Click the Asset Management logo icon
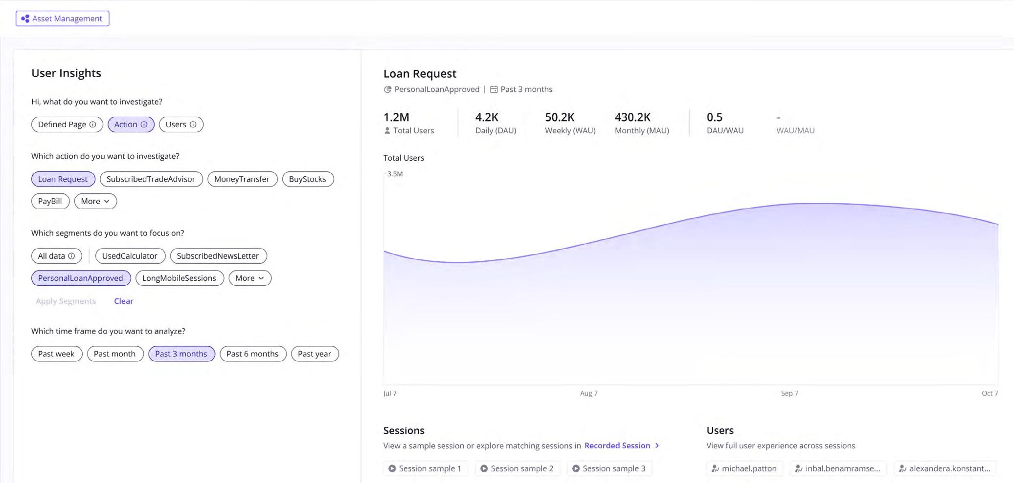Screen dimensions: 1014x483 25,18
